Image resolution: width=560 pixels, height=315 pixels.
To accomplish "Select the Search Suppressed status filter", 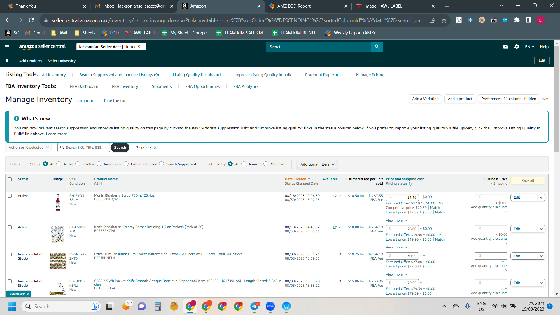I will [162, 164].
